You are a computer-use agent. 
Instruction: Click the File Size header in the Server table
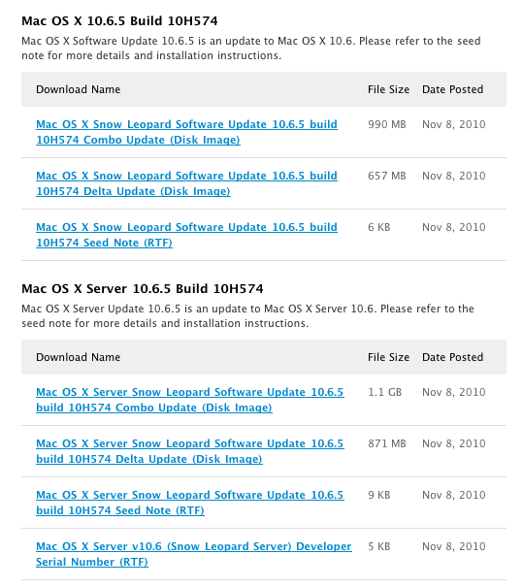tap(388, 357)
